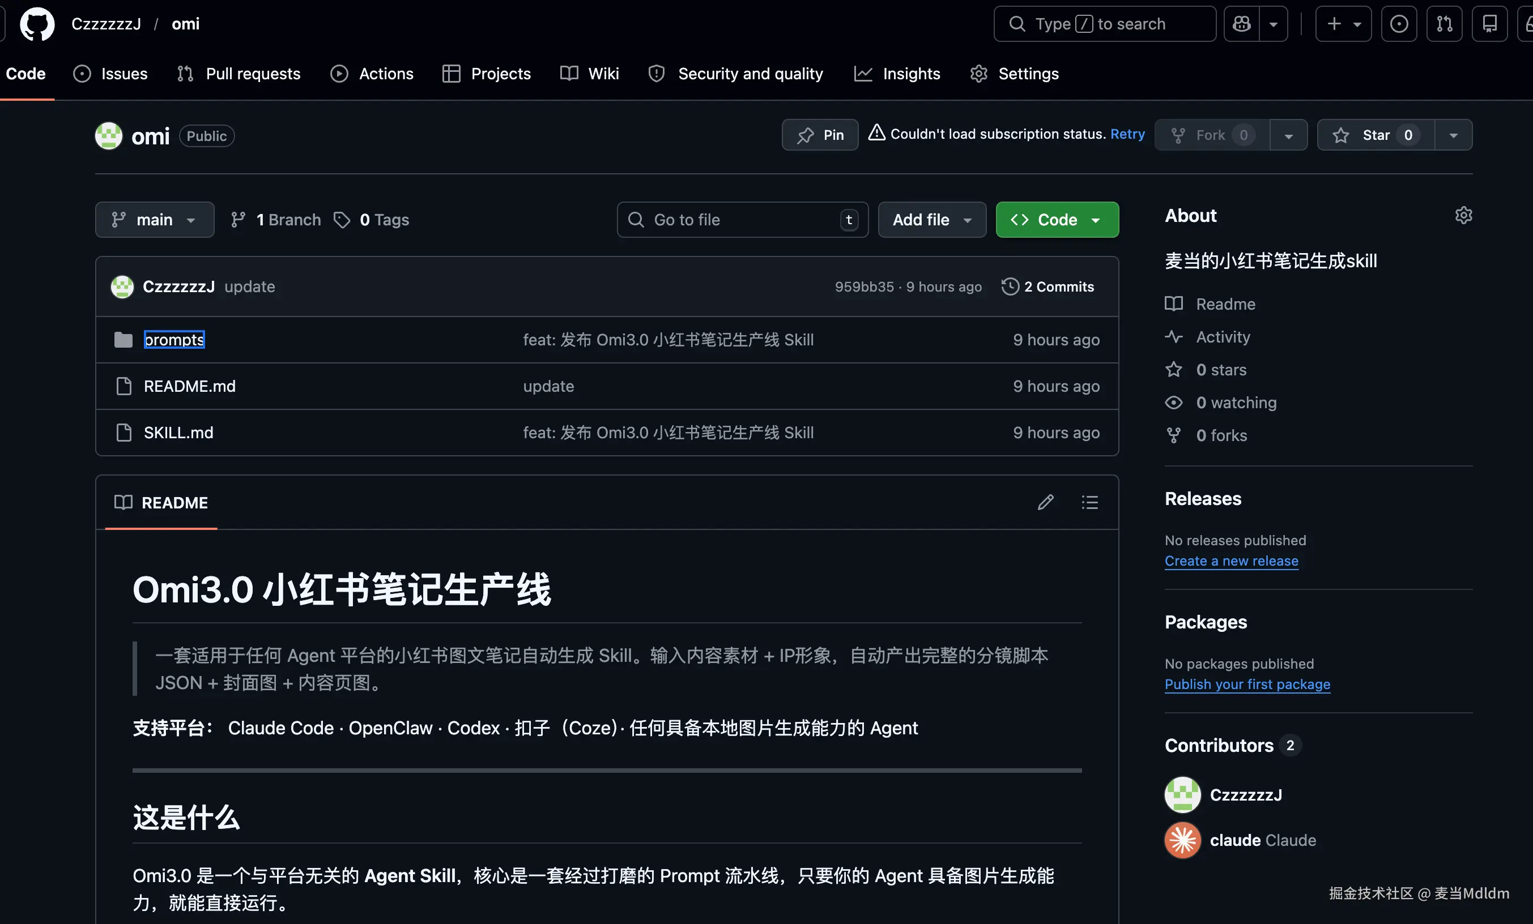Open the 0 watching link
The image size is (1533, 924).
pos(1236,403)
